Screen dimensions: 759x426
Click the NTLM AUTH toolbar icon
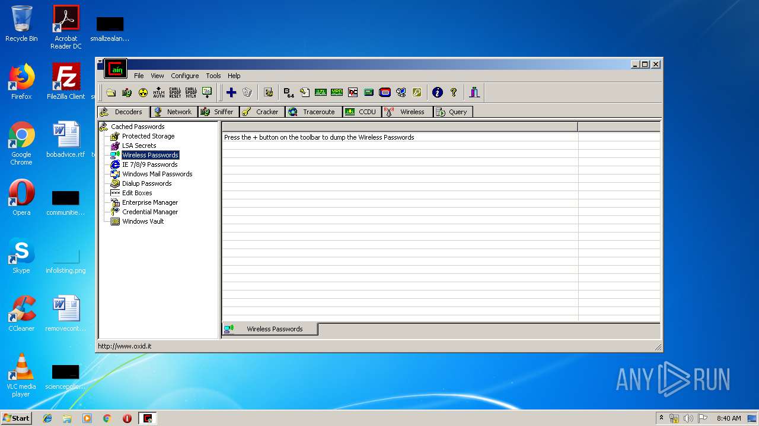pos(159,92)
